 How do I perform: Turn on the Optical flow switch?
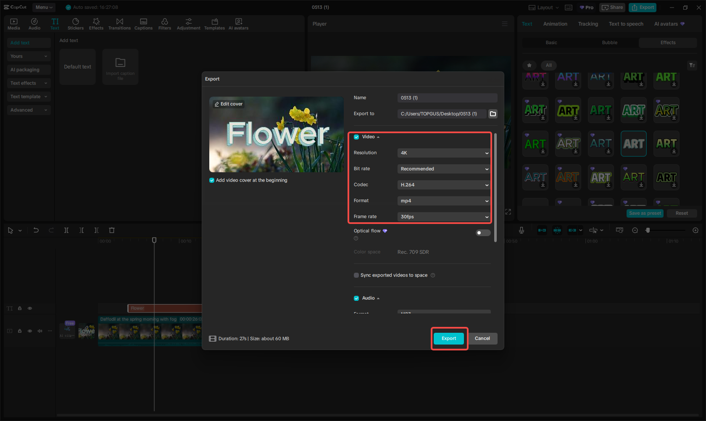[x=483, y=233]
